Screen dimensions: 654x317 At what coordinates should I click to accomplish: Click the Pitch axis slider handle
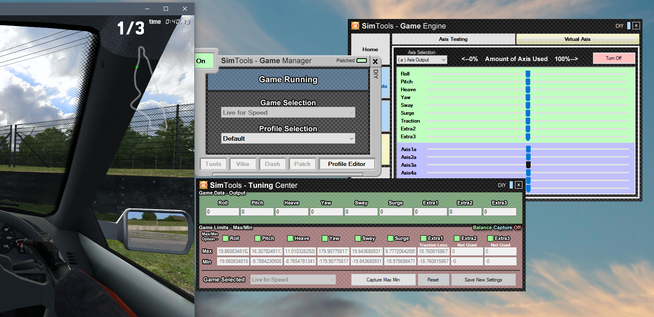(528, 82)
